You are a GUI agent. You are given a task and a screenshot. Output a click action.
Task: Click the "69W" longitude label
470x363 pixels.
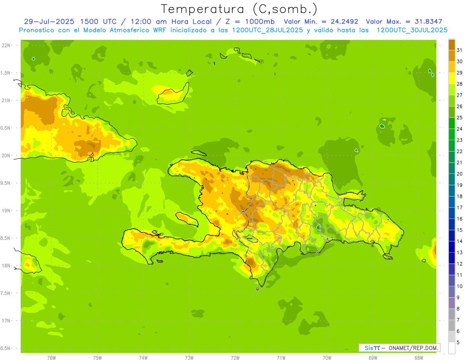click(373, 358)
